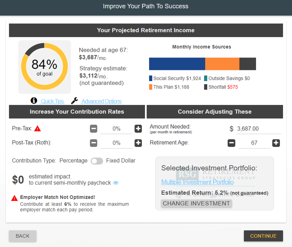This screenshot has width=292, height=247.
Task: Increase Post-Tax (Roth) rate with plus
Action: (138, 143)
